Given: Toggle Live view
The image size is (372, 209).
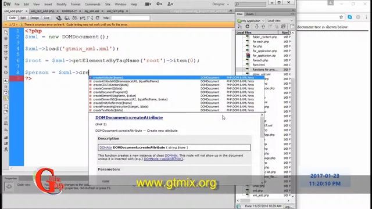Looking at the screenshot, I should [x=46, y=18].
